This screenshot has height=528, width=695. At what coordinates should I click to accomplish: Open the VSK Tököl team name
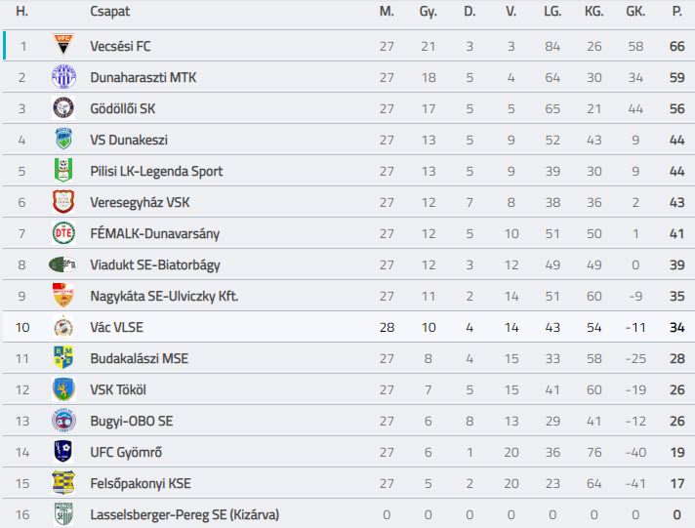pos(118,389)
